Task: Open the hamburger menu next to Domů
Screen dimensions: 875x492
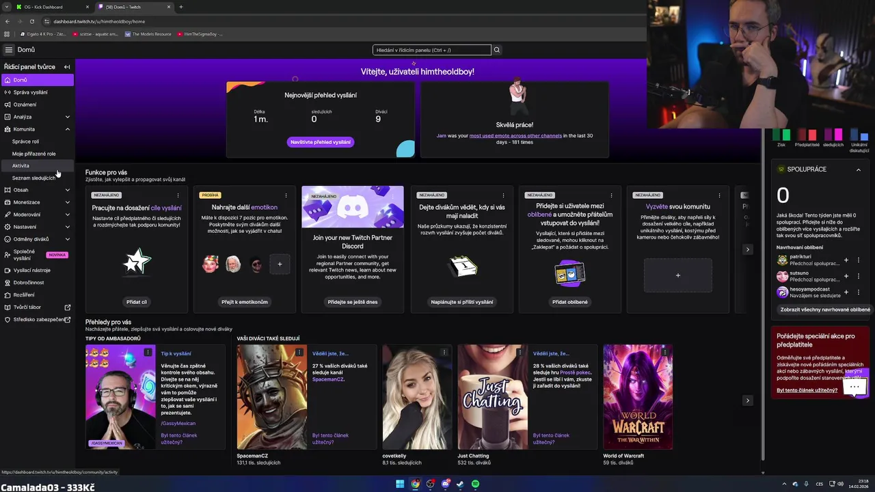Action: point(8,50)
